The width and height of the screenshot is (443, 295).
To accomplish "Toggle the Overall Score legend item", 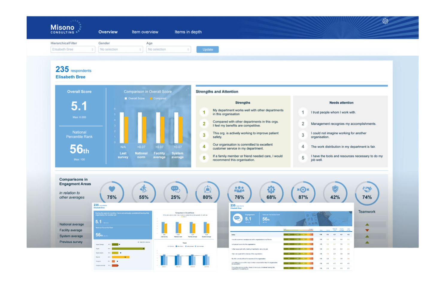I will tap(135, 98).
